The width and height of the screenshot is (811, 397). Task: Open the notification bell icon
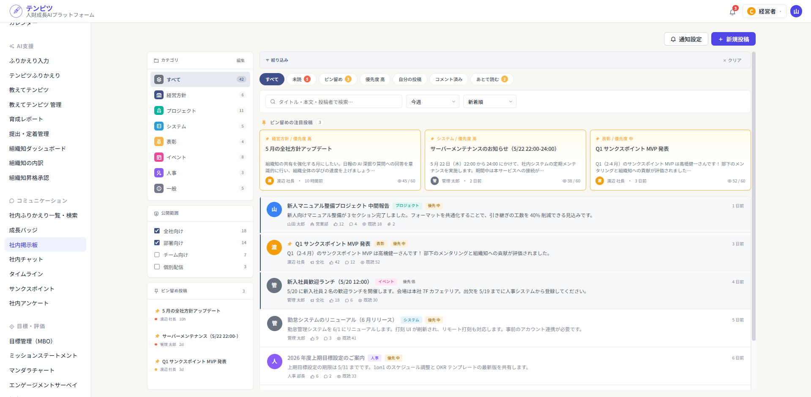[732, 11]
